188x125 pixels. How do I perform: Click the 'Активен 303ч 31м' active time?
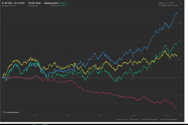(x=9, y=6)
